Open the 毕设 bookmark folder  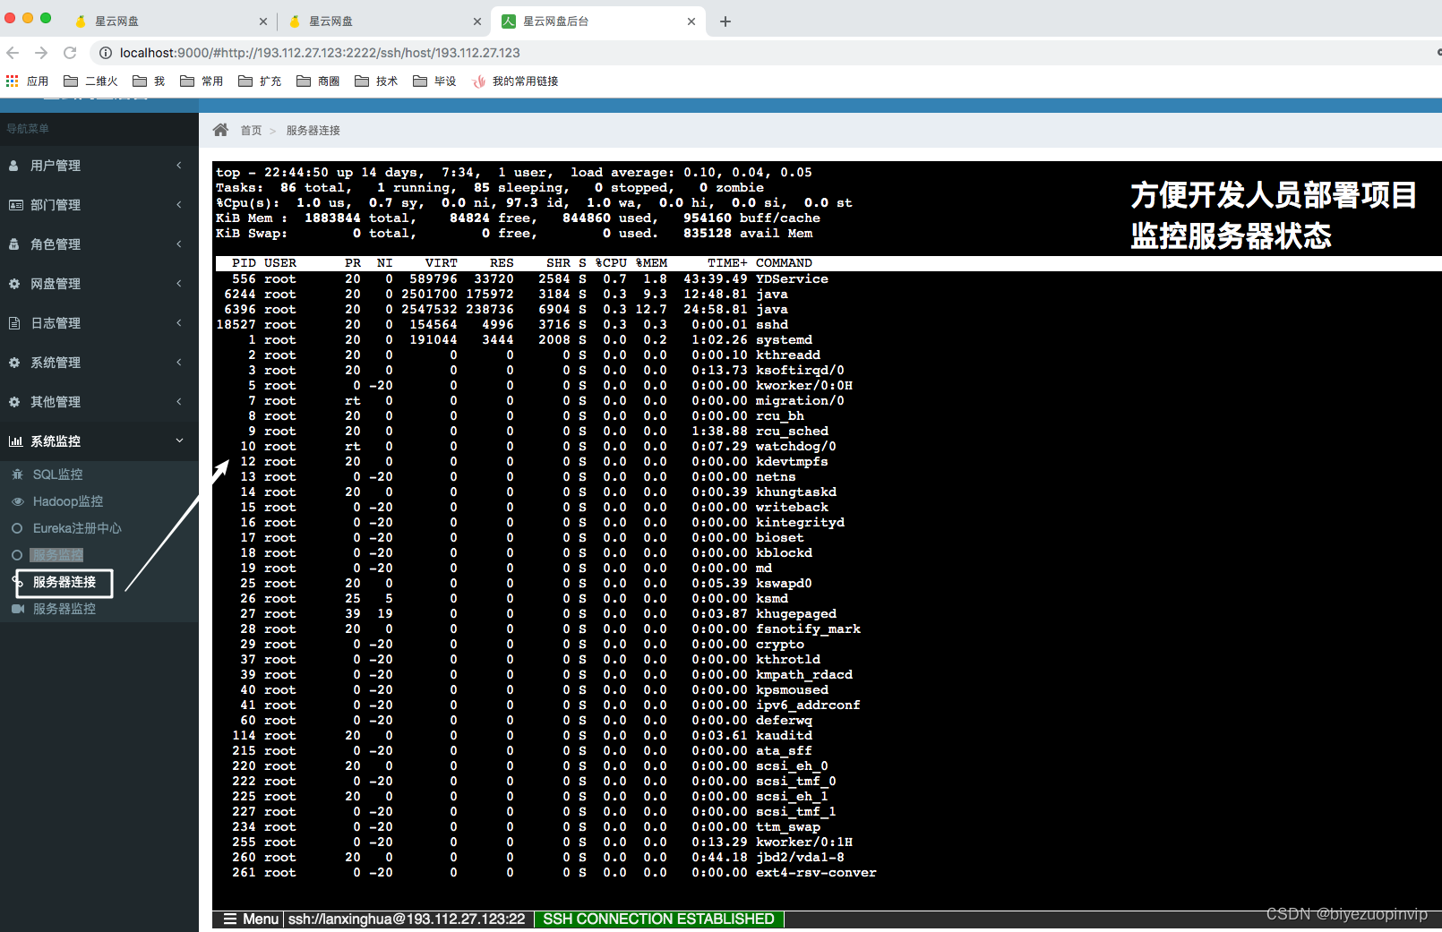click(434, 81)
